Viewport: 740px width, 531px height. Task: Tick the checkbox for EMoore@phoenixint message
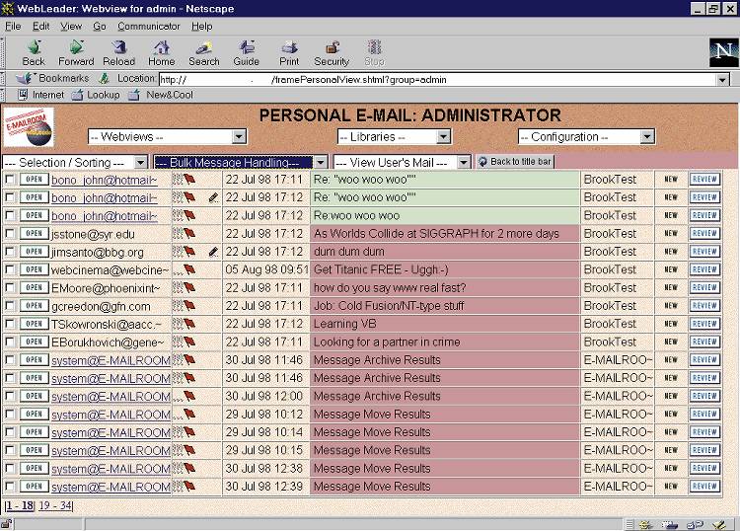[10, 288]
